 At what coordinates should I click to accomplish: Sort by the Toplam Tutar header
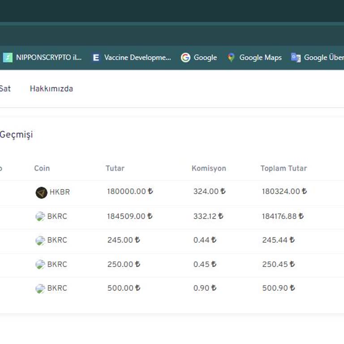coord(284,168)
